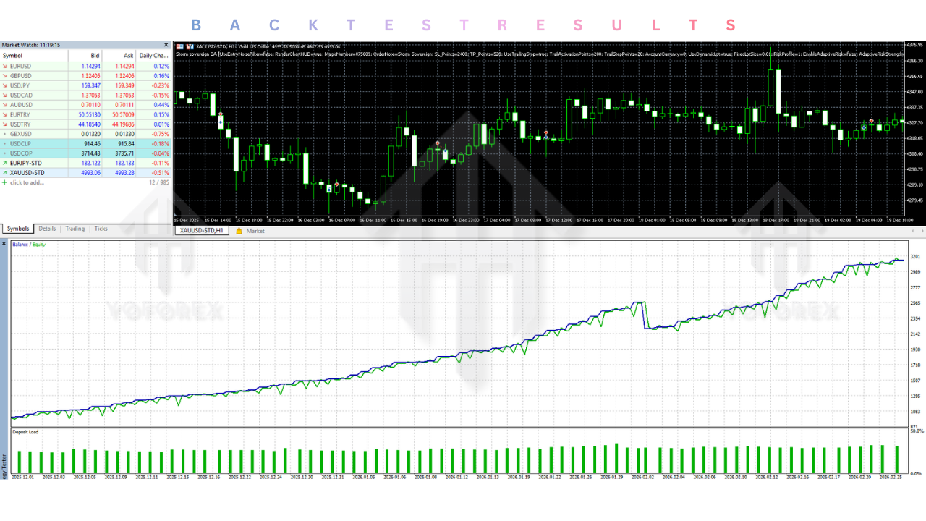Screen dimensions: 926x521
Task: Click the red down-trend arrow beside EURUSD
Action: tap(4, 67)
